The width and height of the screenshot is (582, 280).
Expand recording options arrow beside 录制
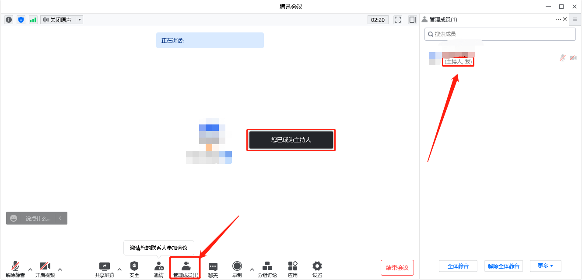(252, 269)
